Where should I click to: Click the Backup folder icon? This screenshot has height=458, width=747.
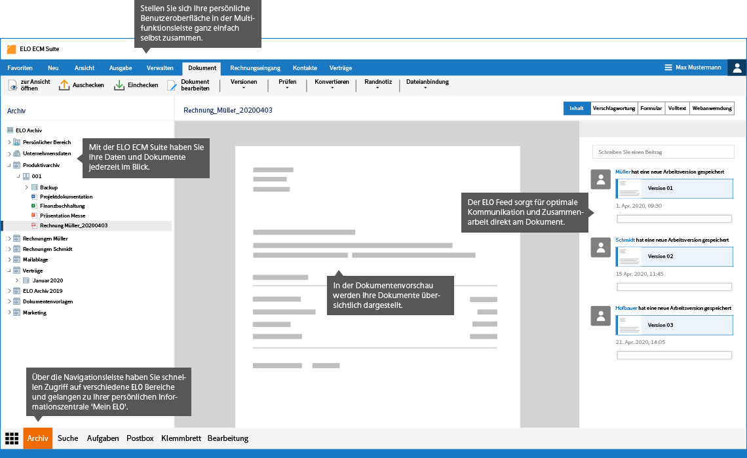(x=34, y=187)
